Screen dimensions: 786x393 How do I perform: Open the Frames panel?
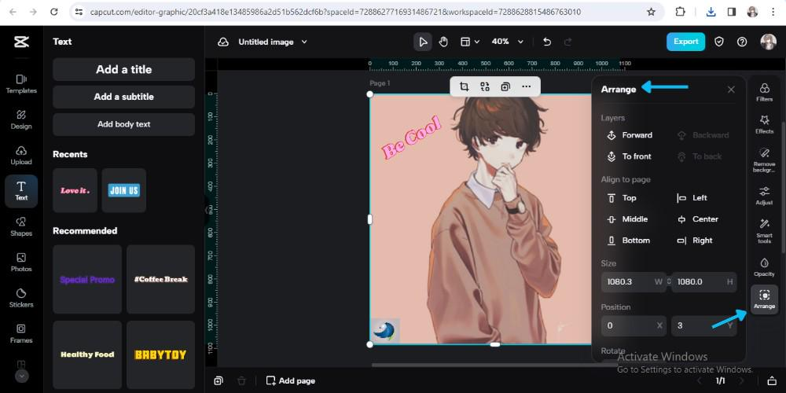pyautogui.click(x=21, y=333)
